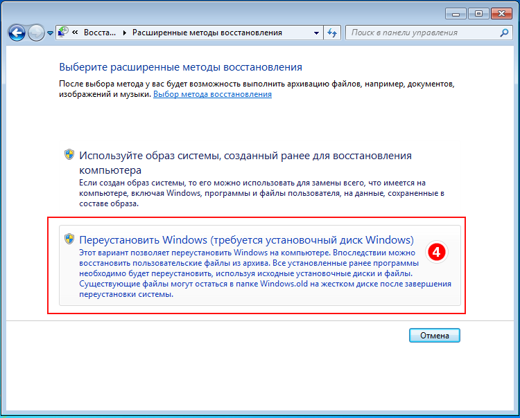Screen dimensions: 520x418
Task: Open the address bar history dropdown
Action: [316, 33]
